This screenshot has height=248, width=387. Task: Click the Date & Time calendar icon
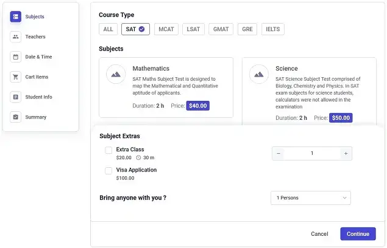(x=16, y=57)
